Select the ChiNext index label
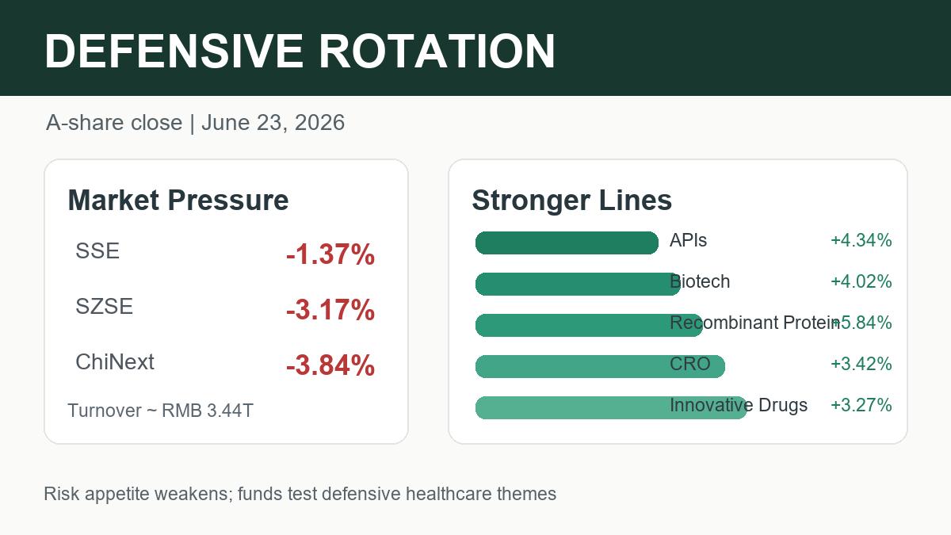 click(115, 362)
